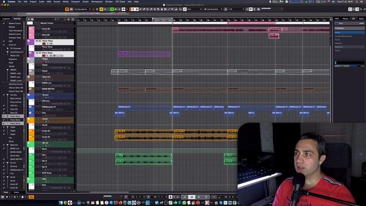Toggle left zone layout button at top right
Viewport: 366px width, 206px height.
point(350,9)
